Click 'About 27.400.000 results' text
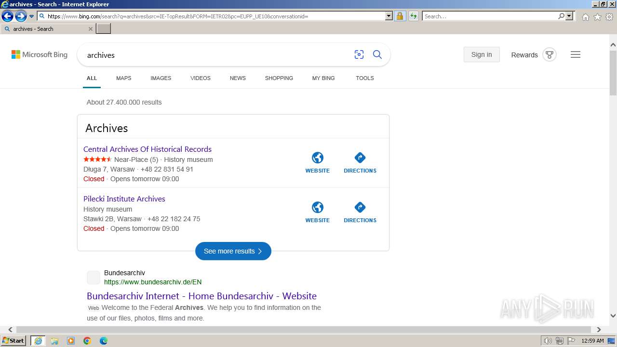The height and width of the screenshot is (347, 617). [x=124, y=102]
